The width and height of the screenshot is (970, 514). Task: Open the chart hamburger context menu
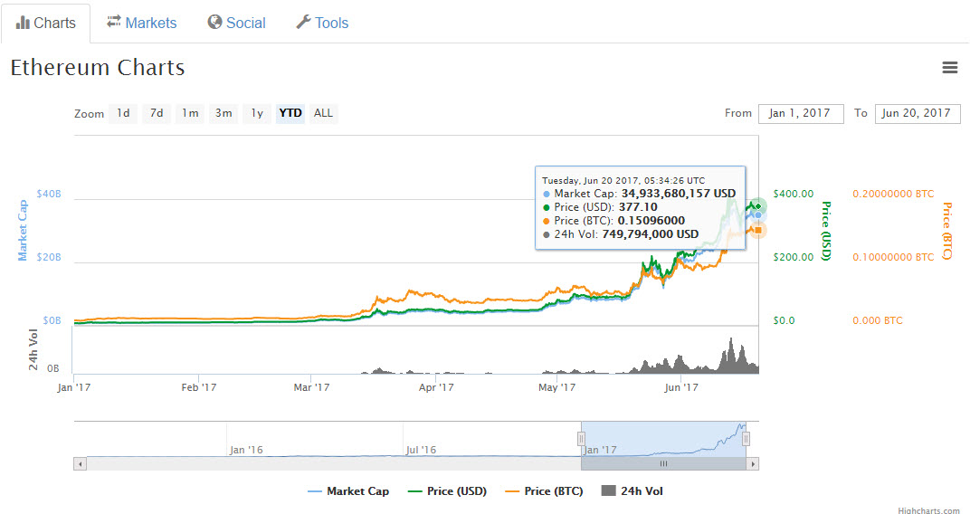tap(949, 68)
